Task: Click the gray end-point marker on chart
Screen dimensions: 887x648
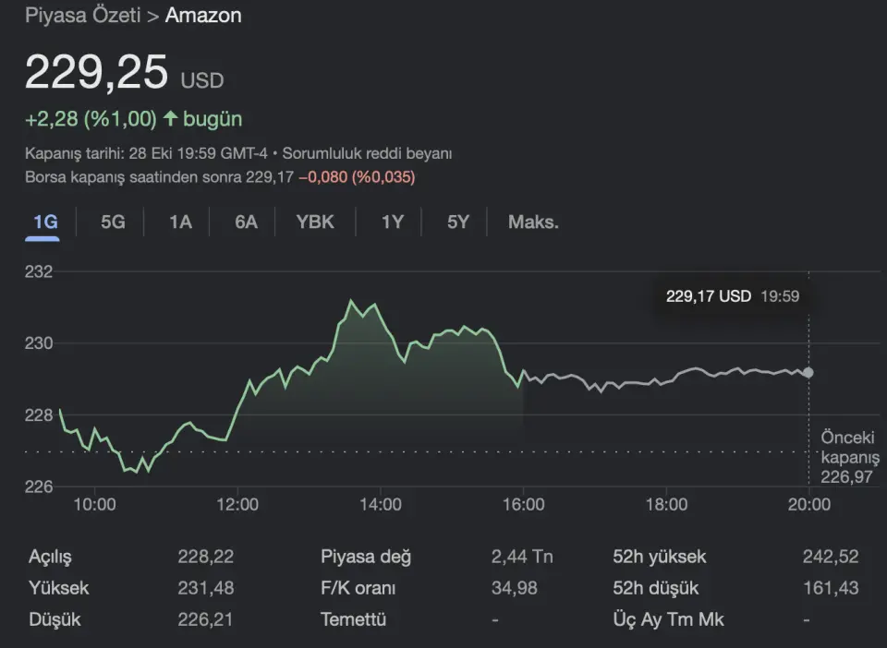Action: [x=808, y=372]
